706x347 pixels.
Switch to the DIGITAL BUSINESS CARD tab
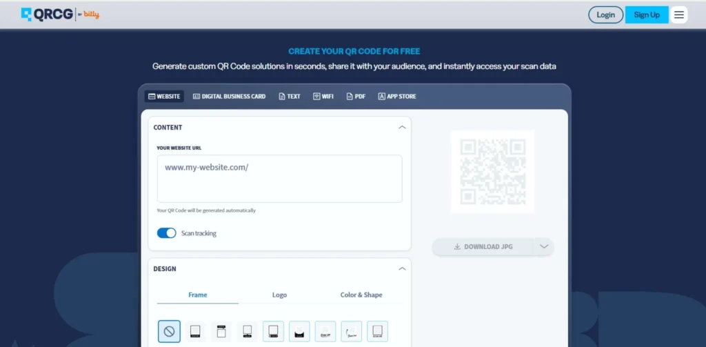tap(229, 97)
